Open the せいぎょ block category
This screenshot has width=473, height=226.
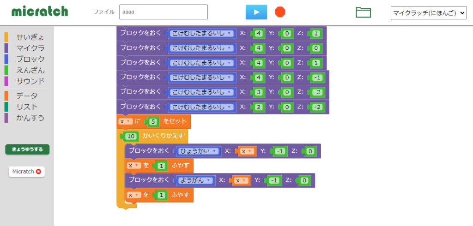(x=30, y=37)
